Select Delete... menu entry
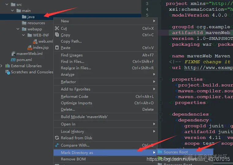The image size is (233, 165). click(x=105, y=109)
